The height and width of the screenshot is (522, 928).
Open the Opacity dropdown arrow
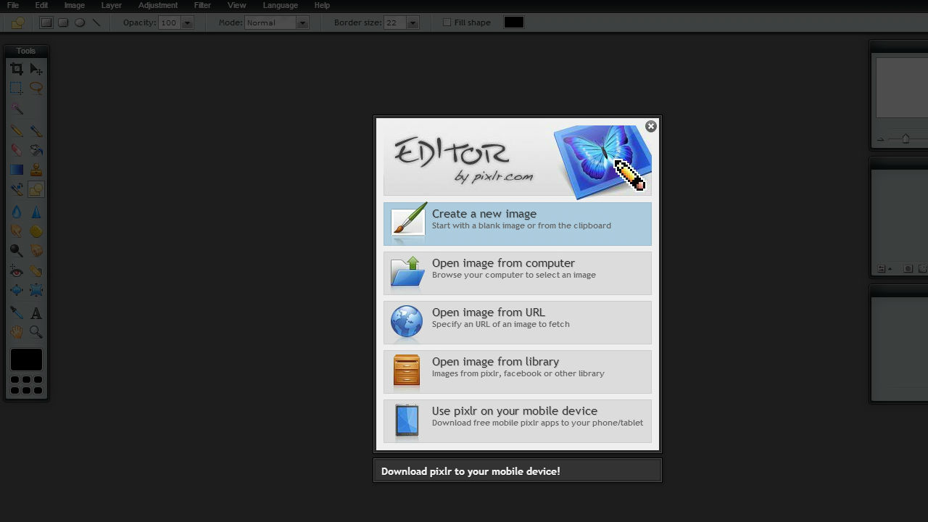tap(187, 22)
